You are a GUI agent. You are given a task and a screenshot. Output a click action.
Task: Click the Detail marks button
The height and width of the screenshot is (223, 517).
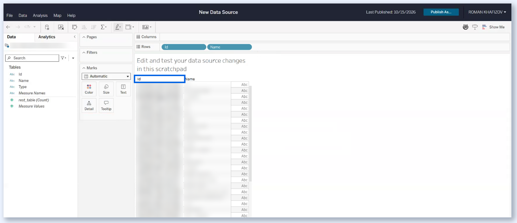pos(89,106)
